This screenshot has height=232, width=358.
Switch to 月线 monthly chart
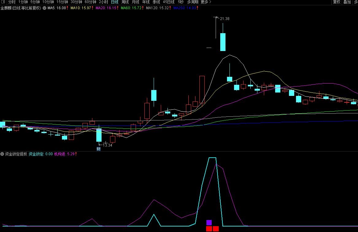135,2
